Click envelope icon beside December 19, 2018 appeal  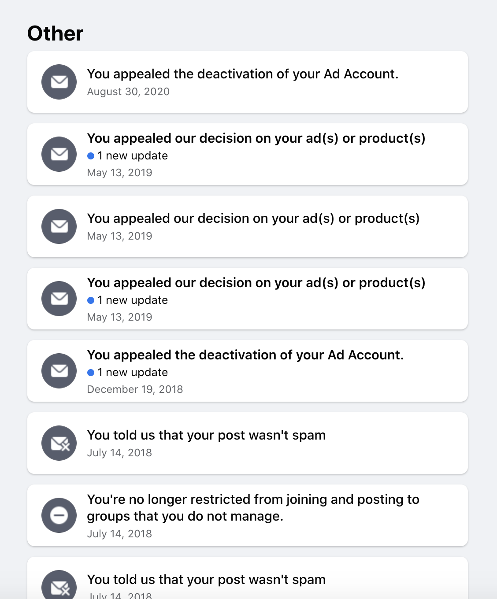pyautogui.click(x=59, y=371)
